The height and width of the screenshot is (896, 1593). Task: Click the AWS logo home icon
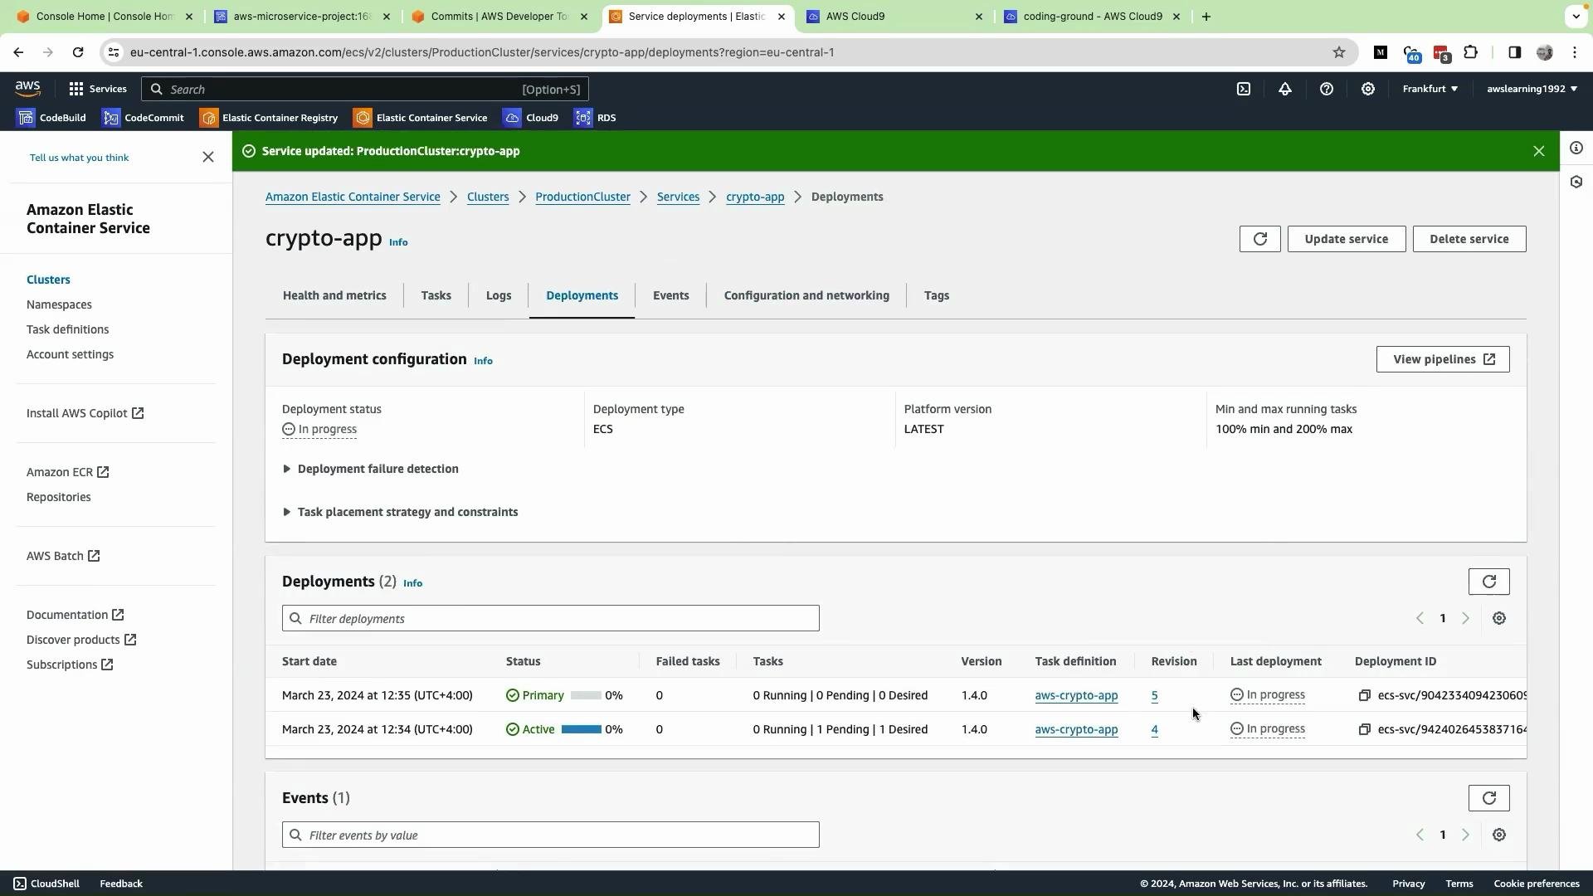coord(27,89)
